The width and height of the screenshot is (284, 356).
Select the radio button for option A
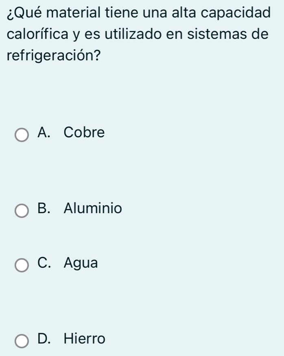pyautogui.click(x=22, y=135)
